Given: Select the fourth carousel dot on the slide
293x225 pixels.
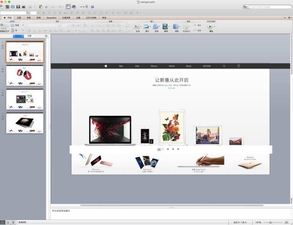Looking at the screenshot, I should (178, 149).
